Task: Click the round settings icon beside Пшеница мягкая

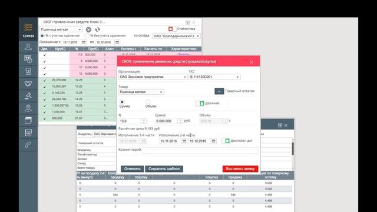Action: coord(88,29)
